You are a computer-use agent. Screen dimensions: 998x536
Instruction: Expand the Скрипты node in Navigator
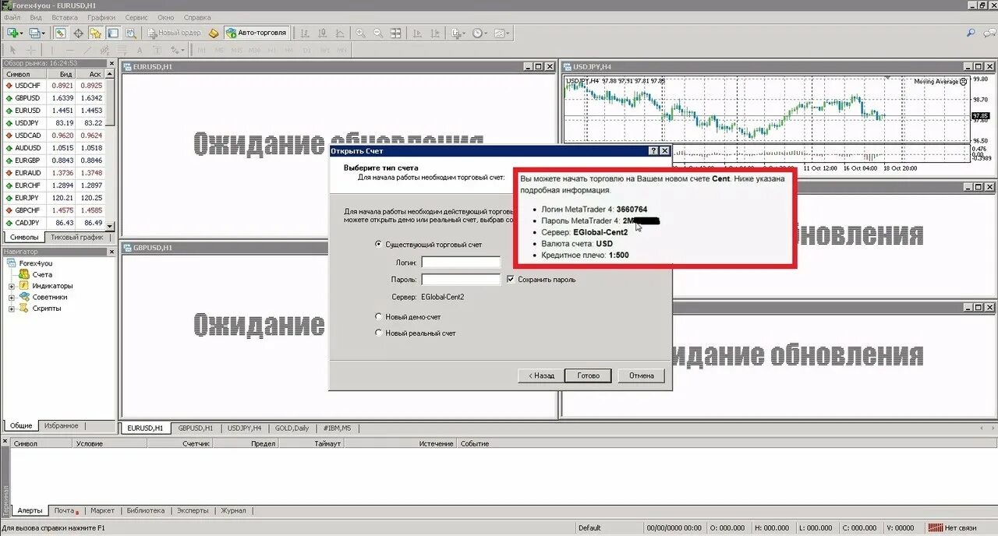point(12,309)
